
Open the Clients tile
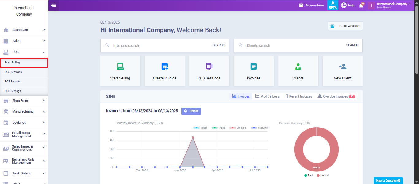pyautogui.click(x=298, y=71)
